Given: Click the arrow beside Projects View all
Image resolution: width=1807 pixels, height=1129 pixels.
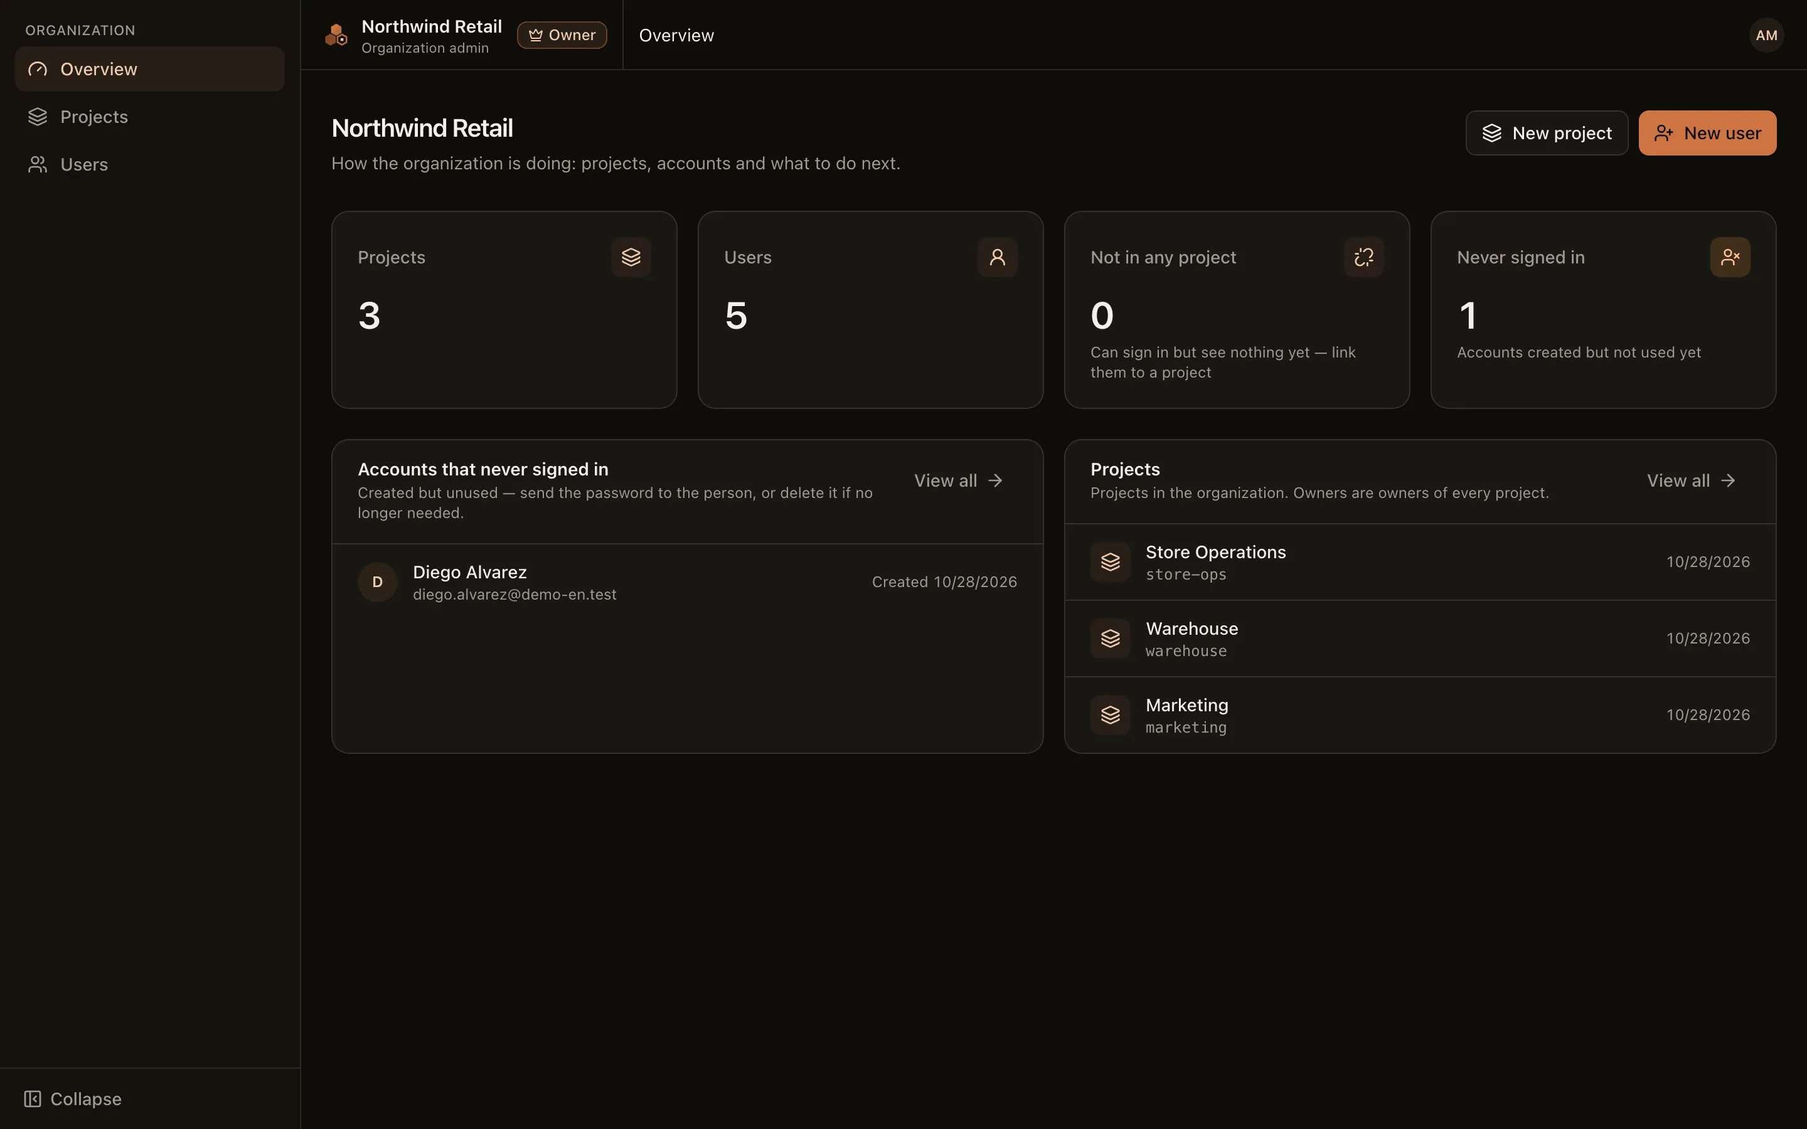Looking at the screenshot, I should (x=1728, y=480).
